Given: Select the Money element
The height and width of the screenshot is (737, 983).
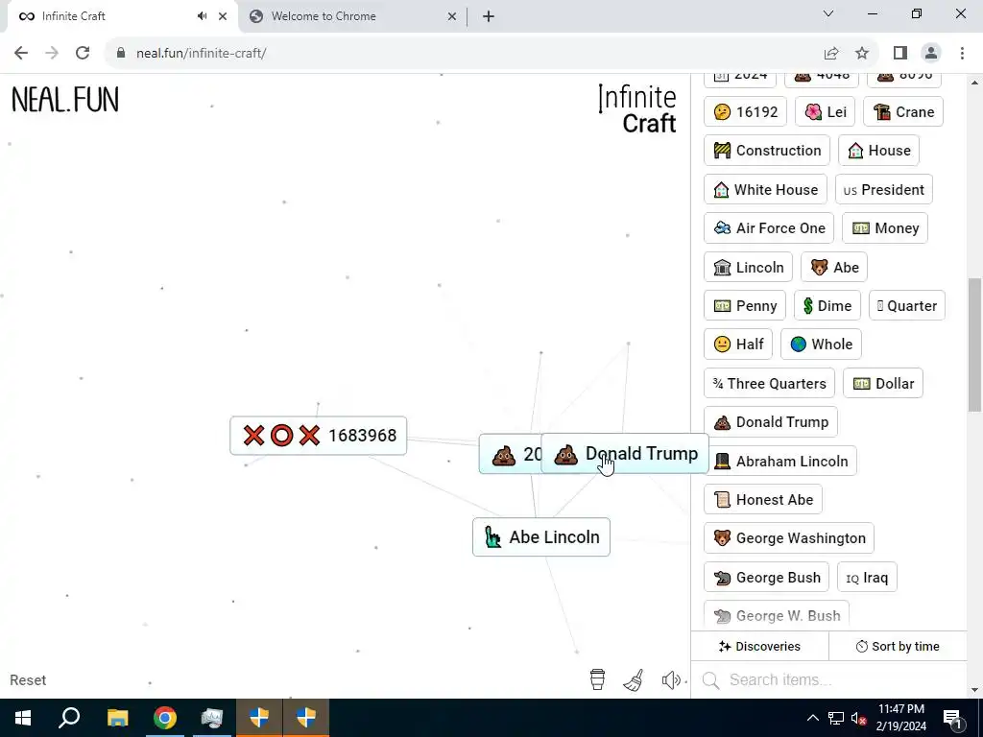Looking at the screenshot, I should point(885,228).
